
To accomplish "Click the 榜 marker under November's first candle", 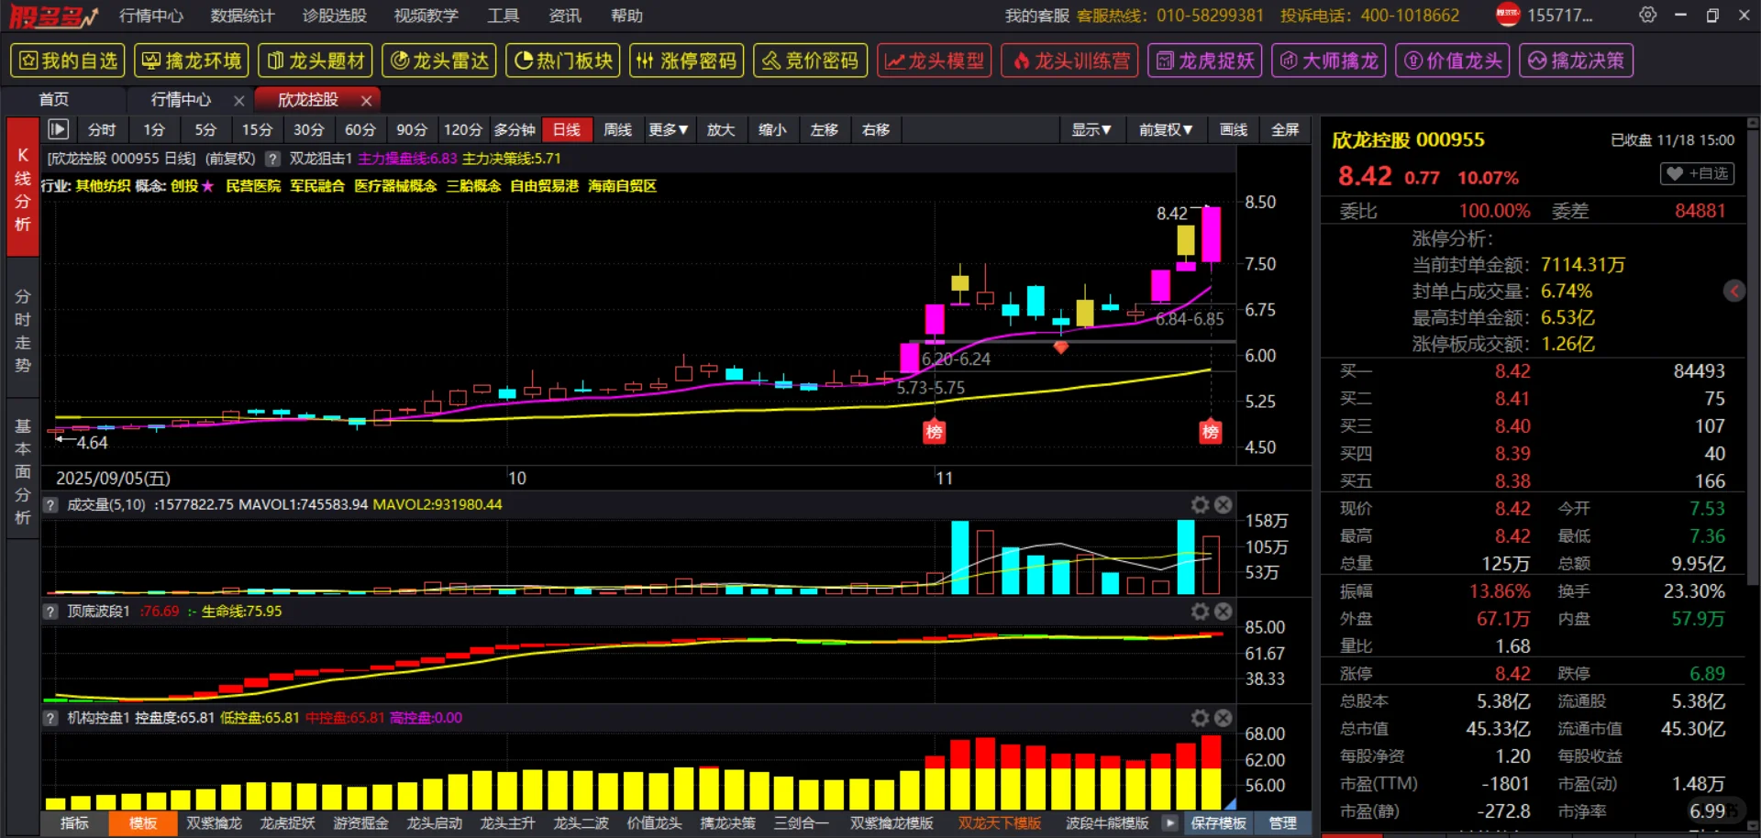I will pos(934,432).
